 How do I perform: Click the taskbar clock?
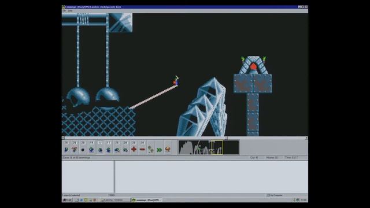point(304,200)
